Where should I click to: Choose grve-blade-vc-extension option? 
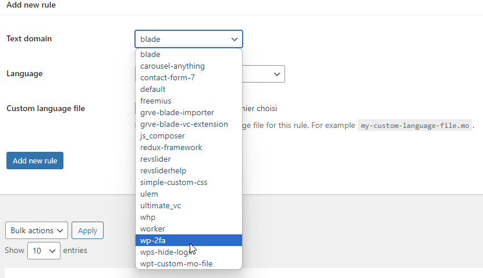184,124
